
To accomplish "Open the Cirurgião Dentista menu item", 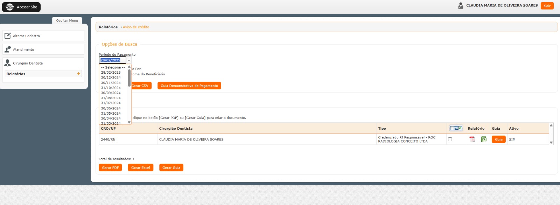I will coord(43,63).
